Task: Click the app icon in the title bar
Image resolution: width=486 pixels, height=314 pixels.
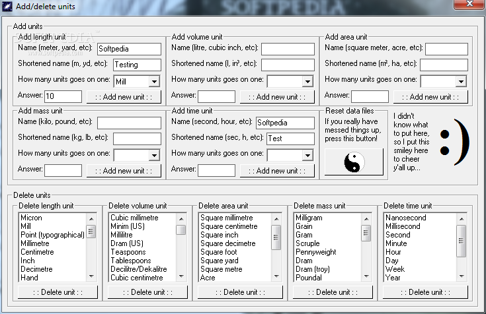Action: pos(7,6)
